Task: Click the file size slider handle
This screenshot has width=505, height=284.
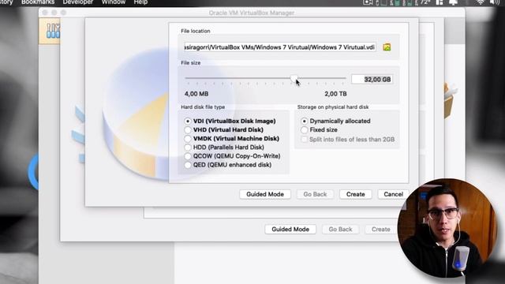Action: (294, 78)
